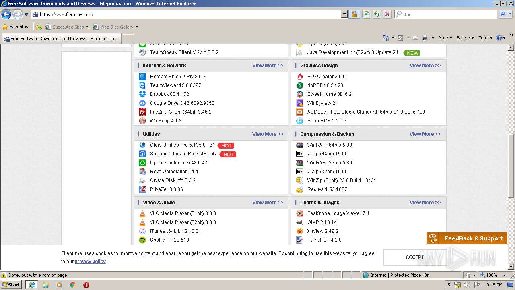Image resolution: width=515 pixels, height=290 pixels.
Task: Open the Page menu
Action: tap(445, 38)
